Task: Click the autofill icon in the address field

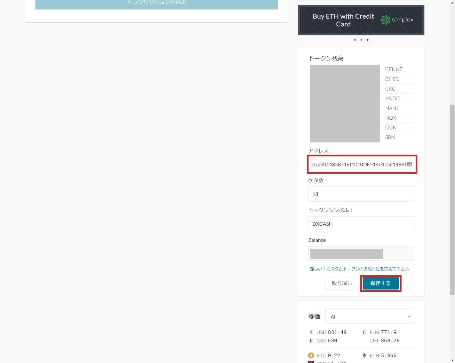Action: [409, 164]
